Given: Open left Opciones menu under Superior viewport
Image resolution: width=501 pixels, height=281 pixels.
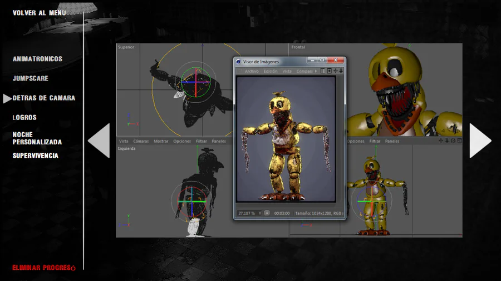Looking at the screenshot, I should tap(182, 141).
